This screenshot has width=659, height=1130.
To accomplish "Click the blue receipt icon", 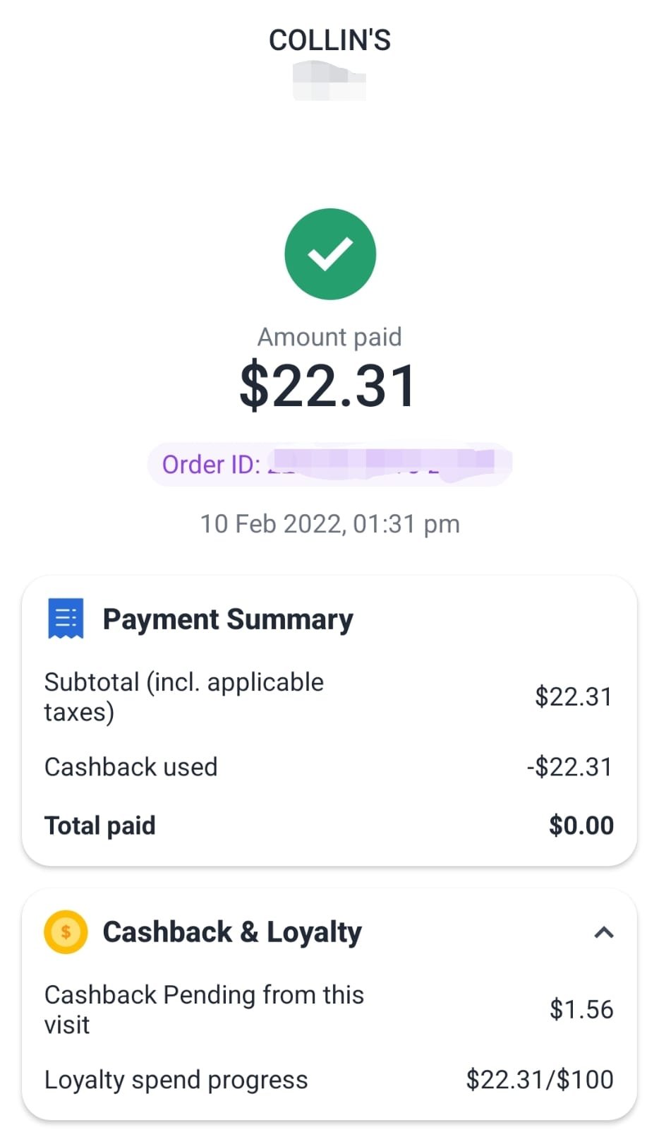I will (66, 618).
